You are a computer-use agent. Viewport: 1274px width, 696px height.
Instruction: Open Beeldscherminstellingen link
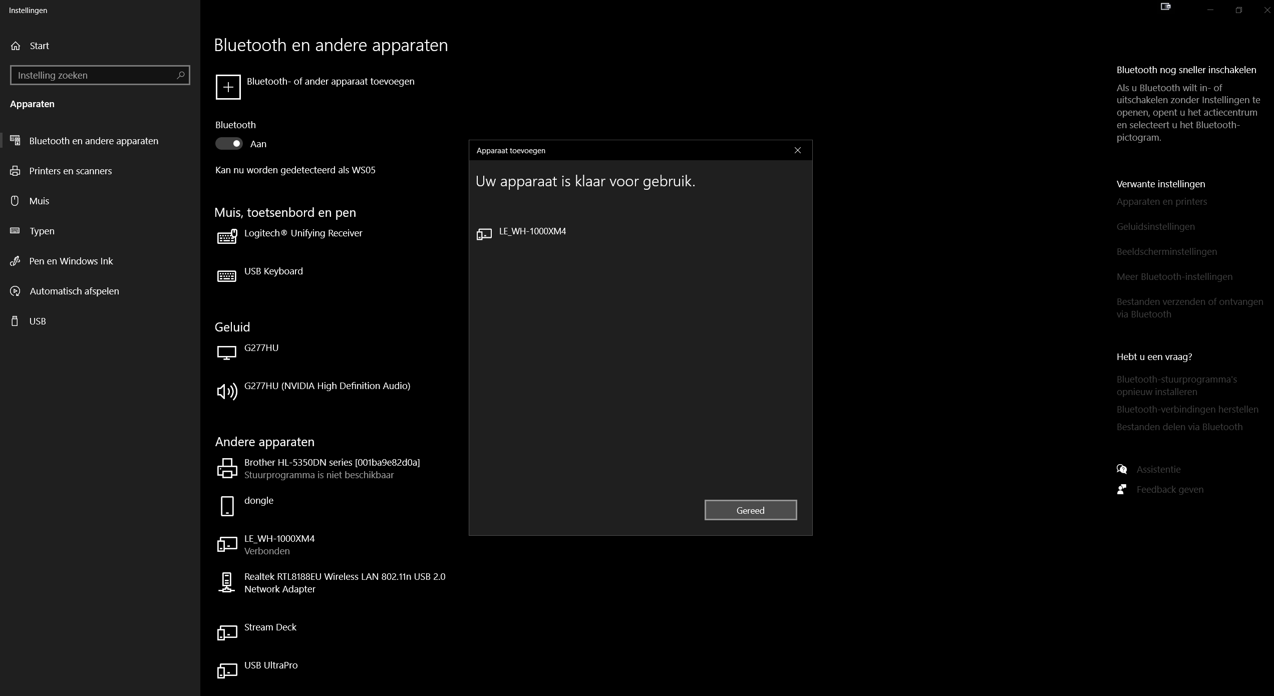(1167, 251)
